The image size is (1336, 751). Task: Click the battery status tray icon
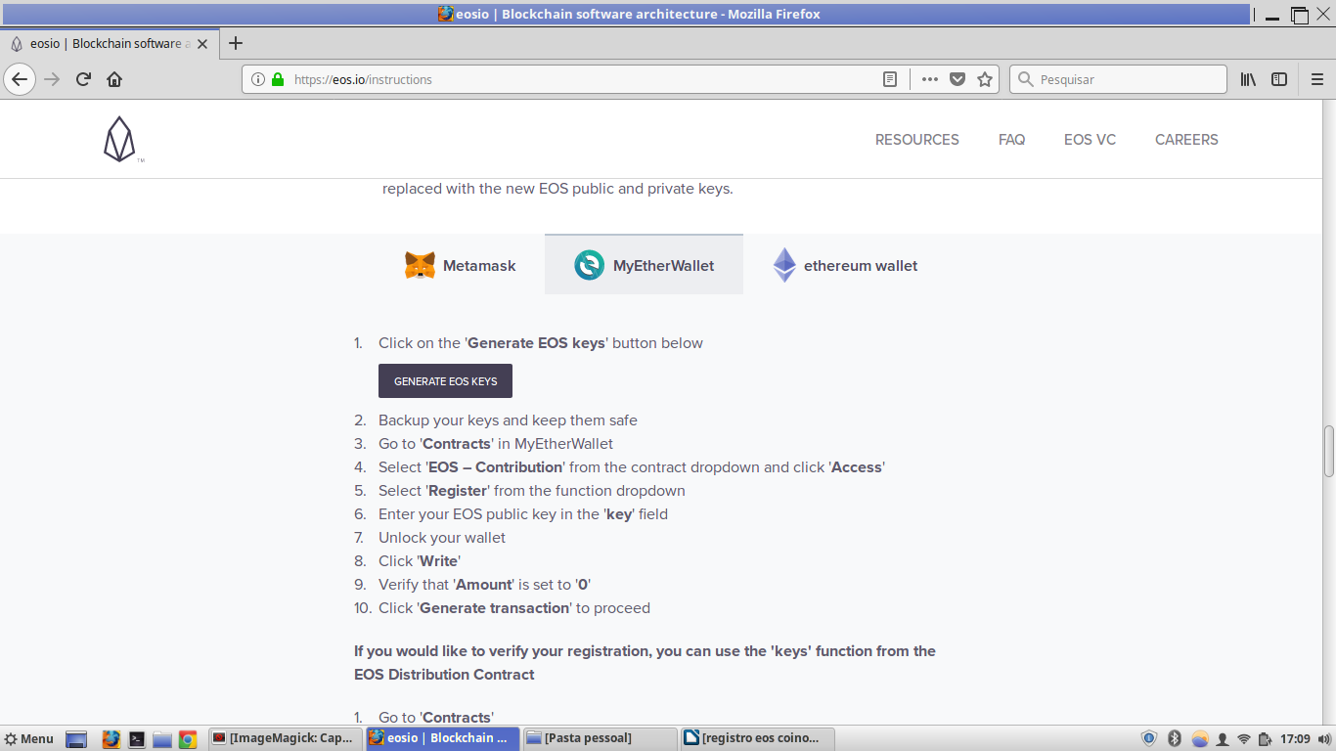tap(1266, 738)
